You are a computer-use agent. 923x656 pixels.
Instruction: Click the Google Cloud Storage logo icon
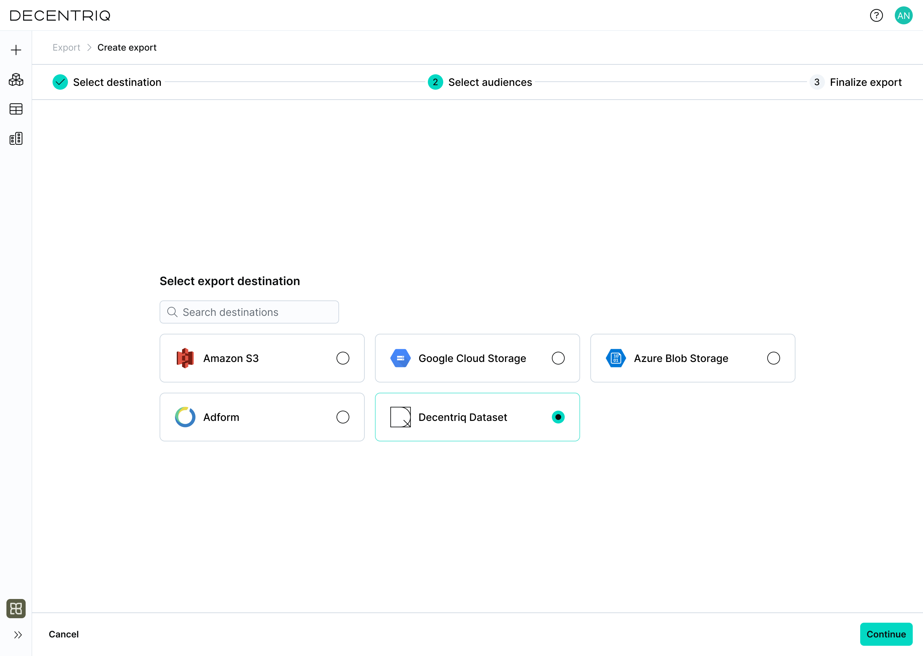point(401,358)
